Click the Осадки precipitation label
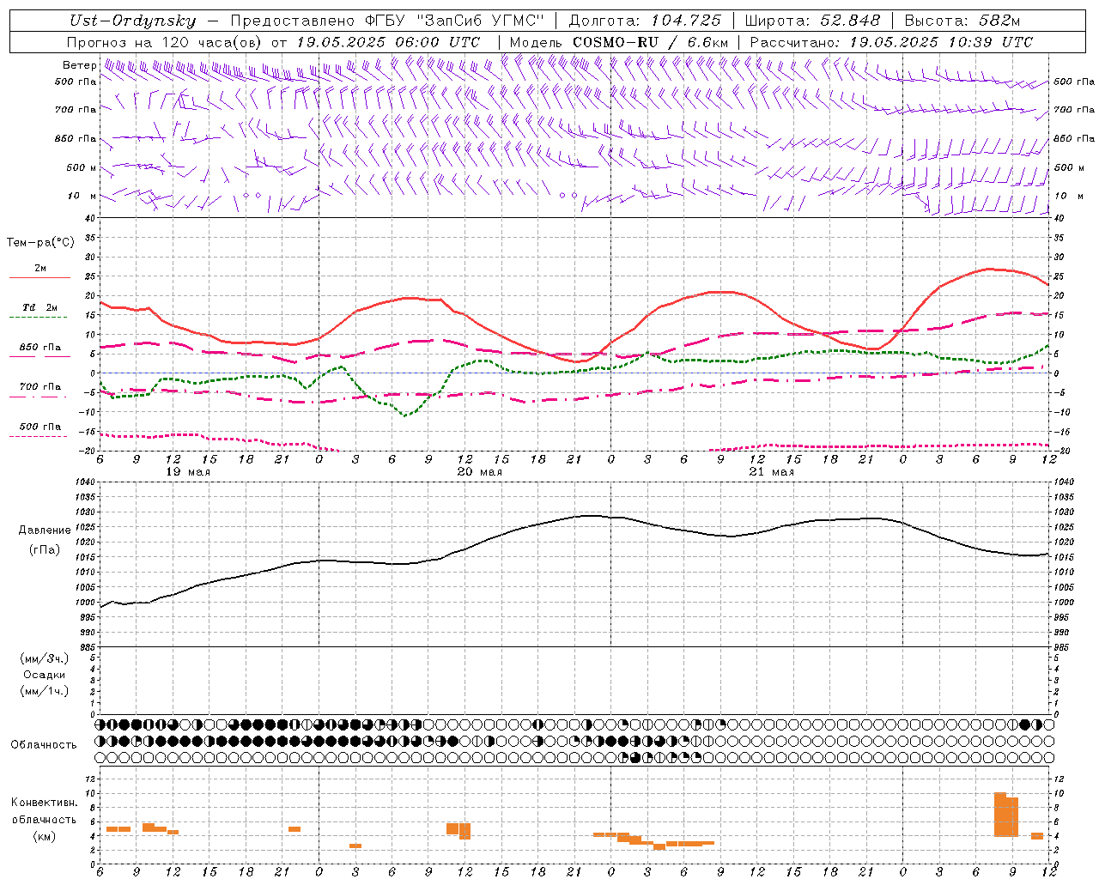Screen dimensions: 1099x879 coord(45,675)
